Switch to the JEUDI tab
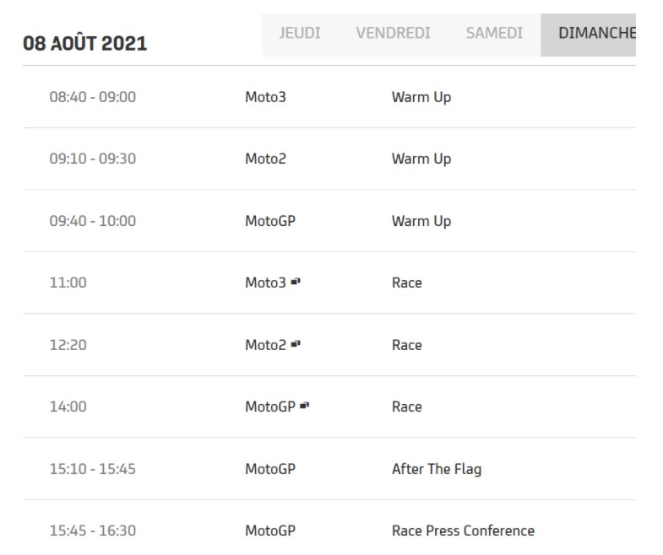Screen dimensions: 663x555 point(300,33)
